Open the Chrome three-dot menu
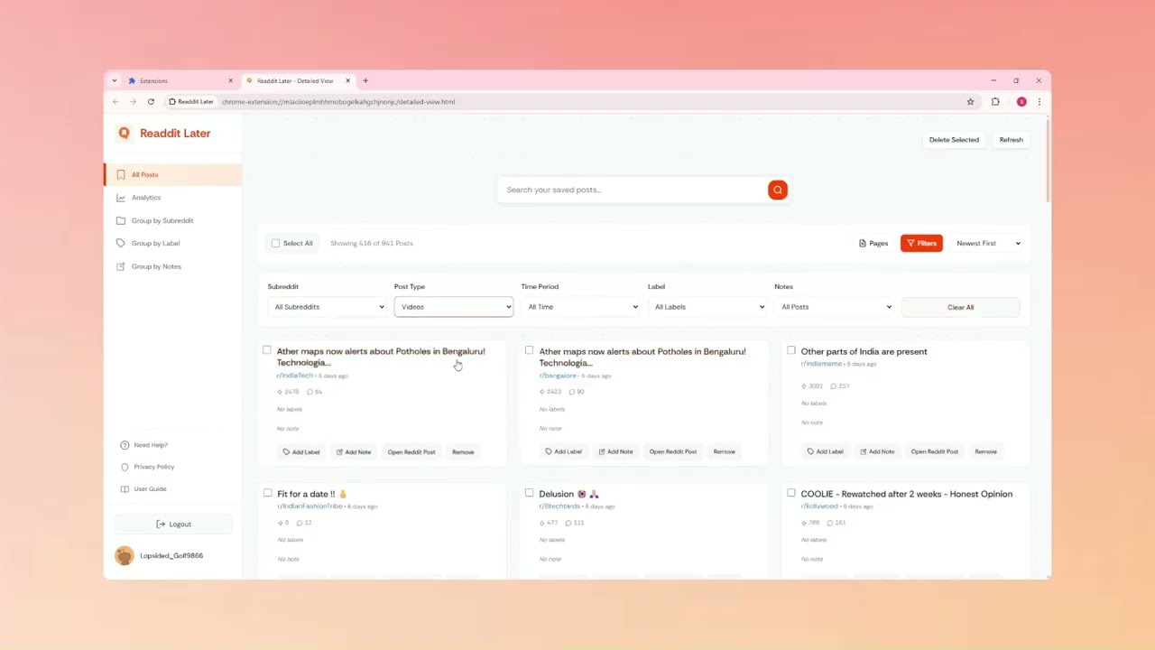1155x650 pixels. click(x=1039, y=102)
